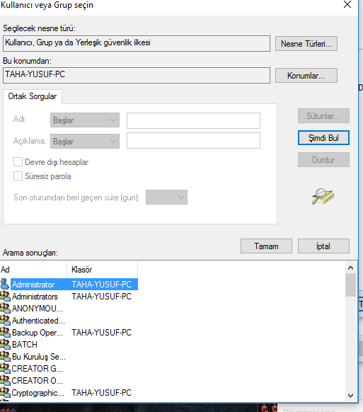Click the Durdur button
363x412 pixels.
(x=323, y=160)
